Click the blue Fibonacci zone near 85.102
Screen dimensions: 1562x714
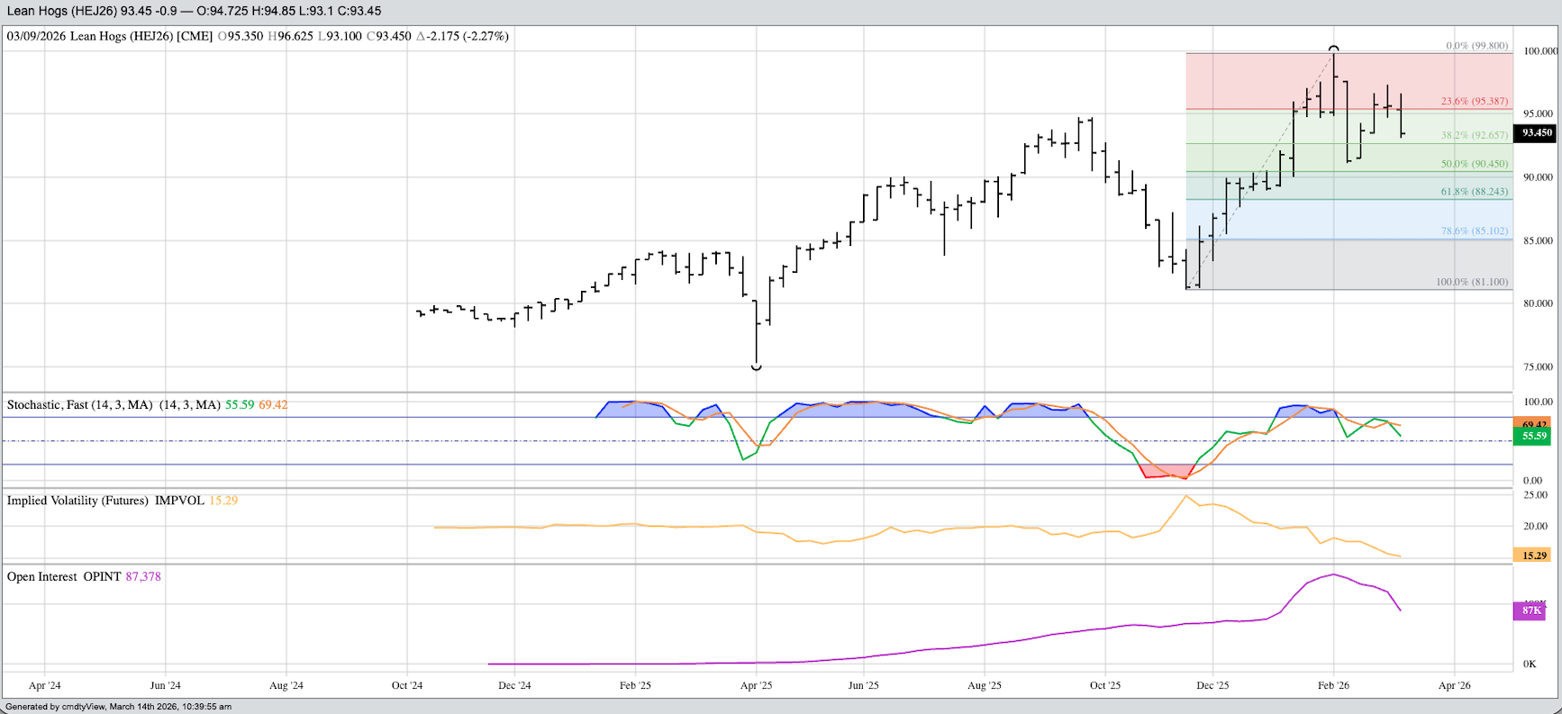(x=1306, y=220)
